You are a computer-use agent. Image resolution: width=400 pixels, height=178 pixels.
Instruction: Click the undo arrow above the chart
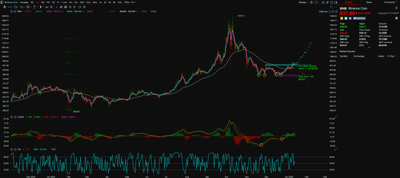[x=331, y=7]
